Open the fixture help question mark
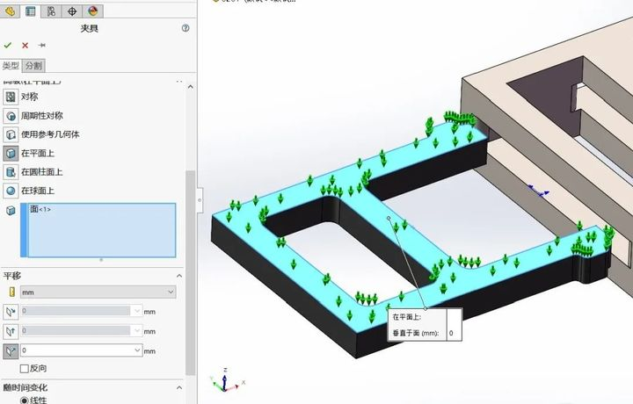The image size is (633, 404). point(186,28)
